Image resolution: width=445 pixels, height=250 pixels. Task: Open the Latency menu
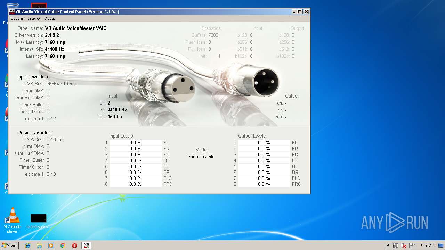(34, 18)
